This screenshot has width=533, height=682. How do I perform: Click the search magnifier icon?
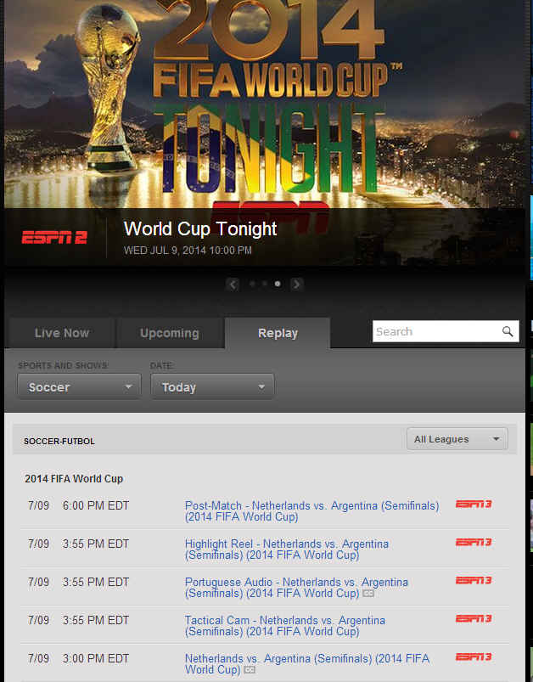[x=508, y=331]
